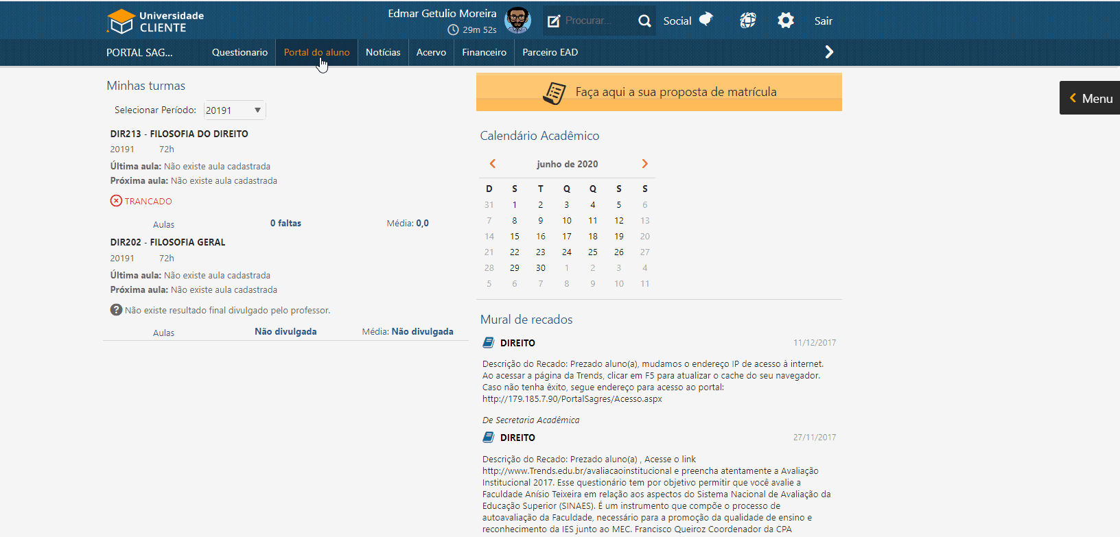Switch to the Notícias tab
1120x537 pixels.
pos(383,52)
